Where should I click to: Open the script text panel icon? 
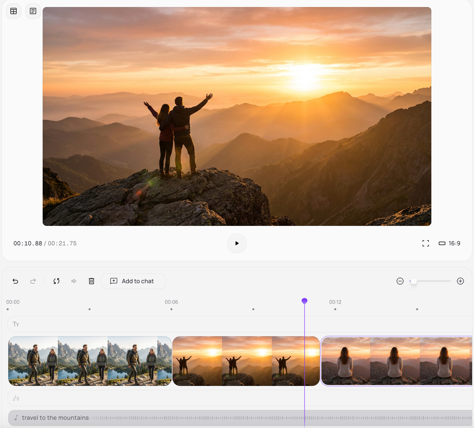point(33,11)
